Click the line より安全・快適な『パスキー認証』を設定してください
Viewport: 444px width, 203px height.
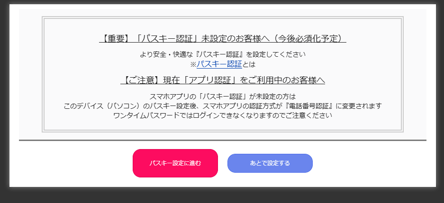[223, 54]
